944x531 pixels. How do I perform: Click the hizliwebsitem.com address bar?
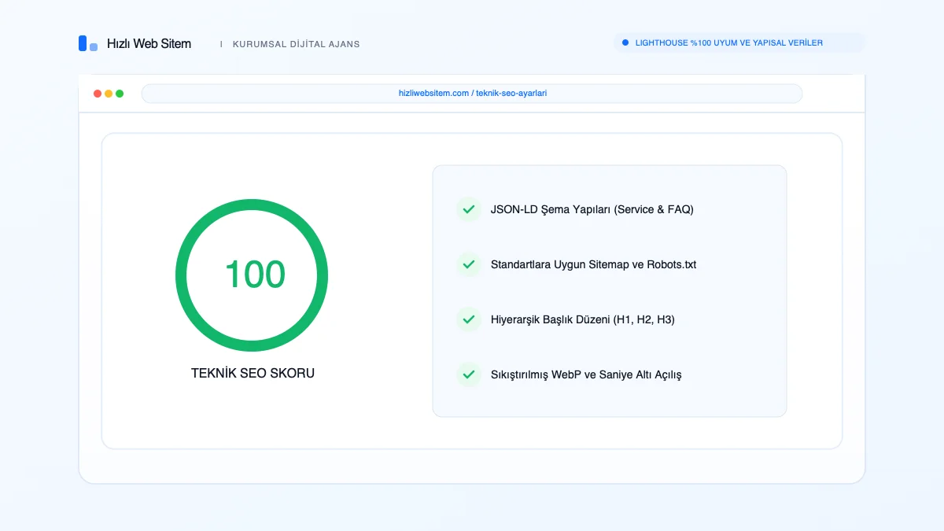472,94
